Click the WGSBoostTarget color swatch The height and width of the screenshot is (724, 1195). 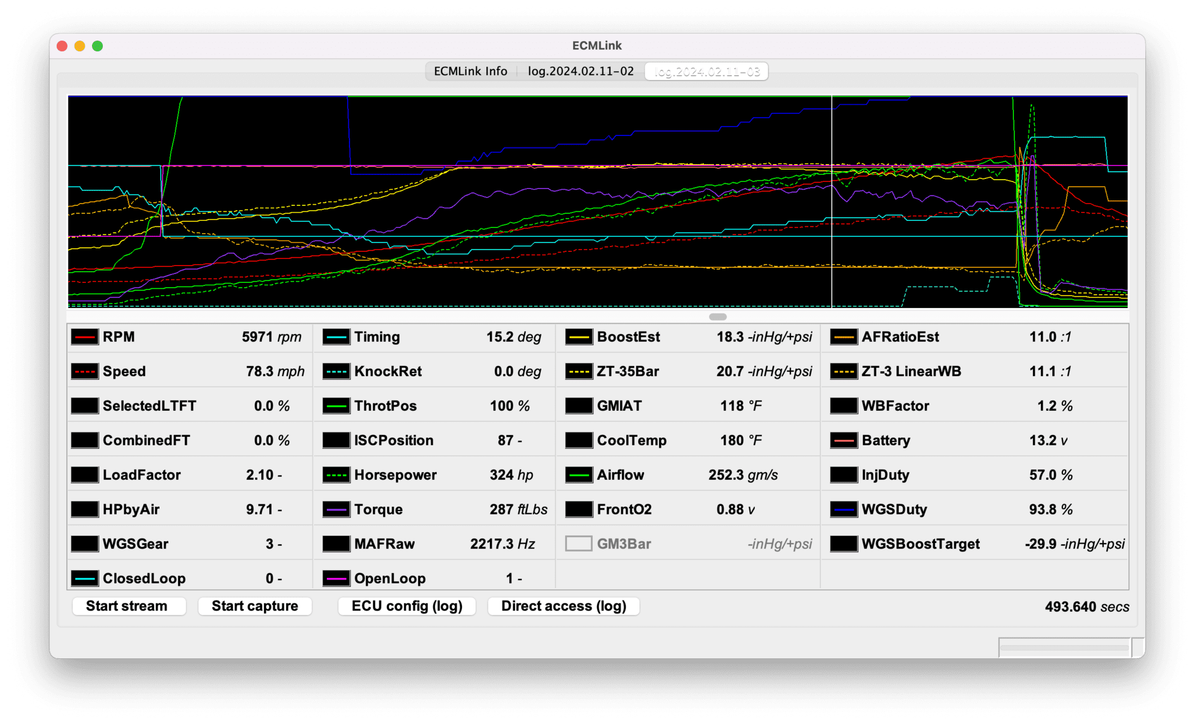[x=844, y=544]
